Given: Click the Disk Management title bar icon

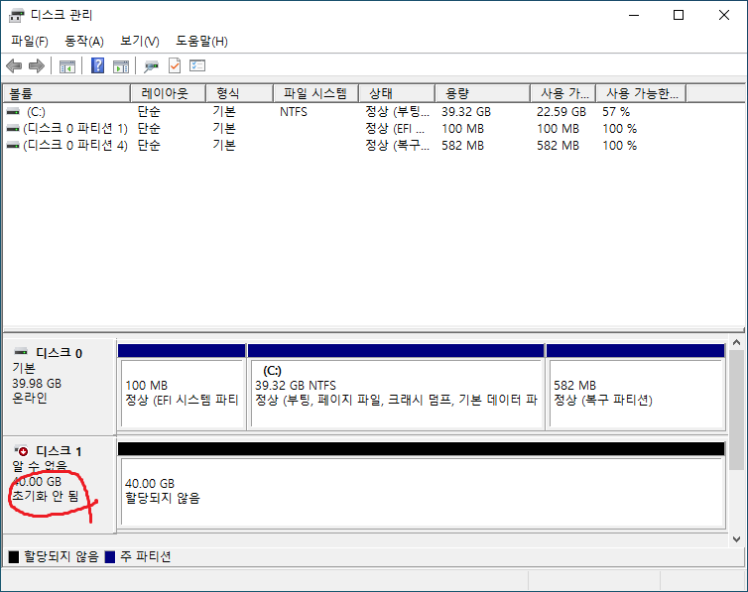Looking at the screenshot, I should (16, 15).
